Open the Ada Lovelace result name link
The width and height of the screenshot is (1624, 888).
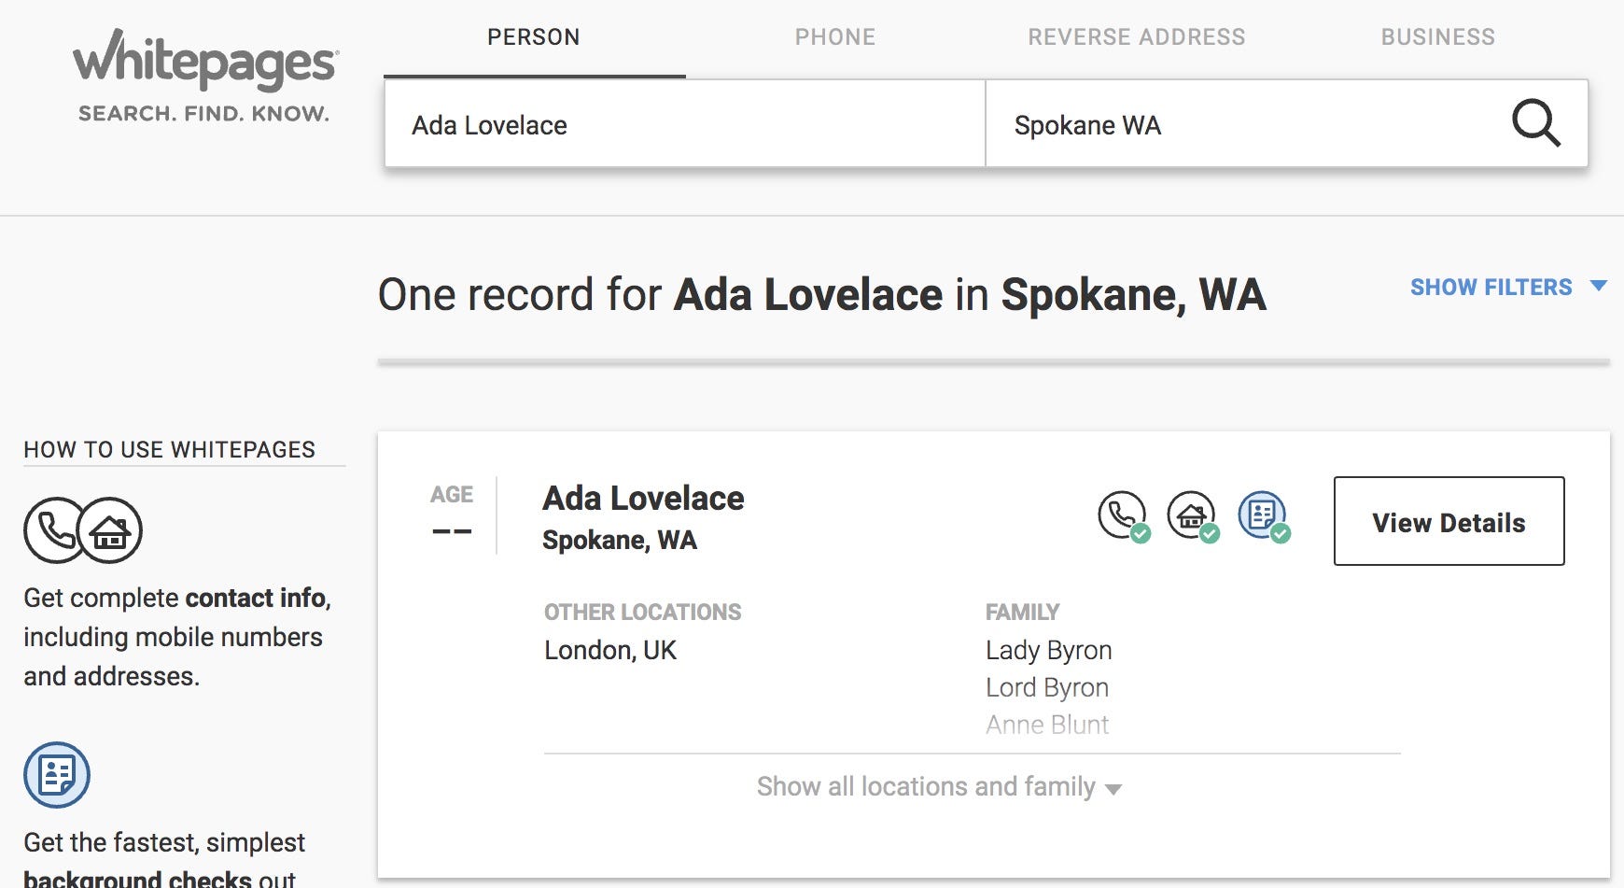point(643,498)
